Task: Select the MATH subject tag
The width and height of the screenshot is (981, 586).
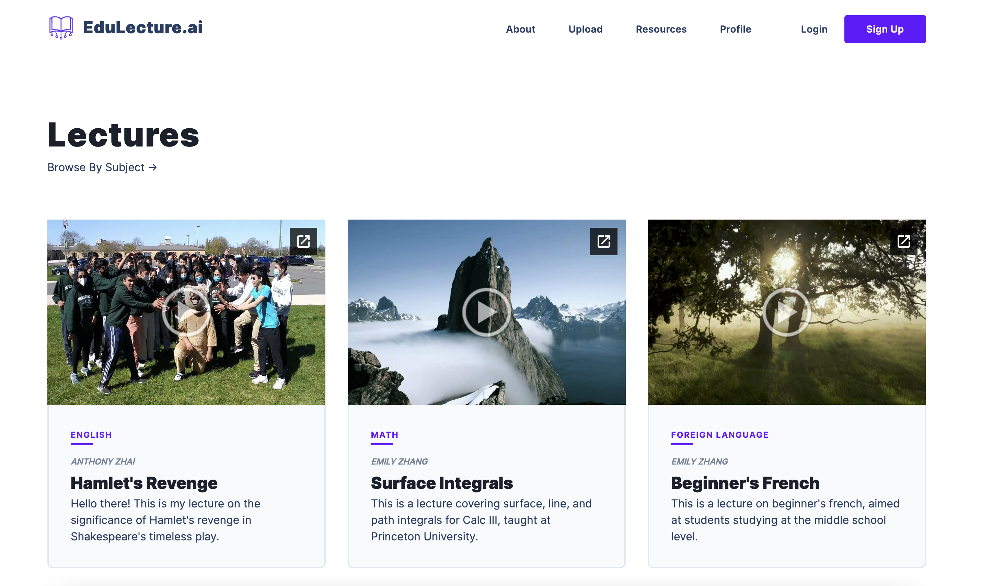Action: [384, 435]
